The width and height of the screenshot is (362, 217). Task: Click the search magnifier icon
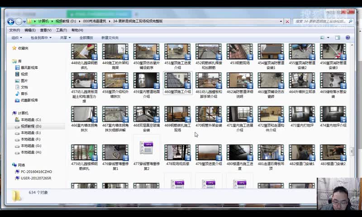pos(350,21)
